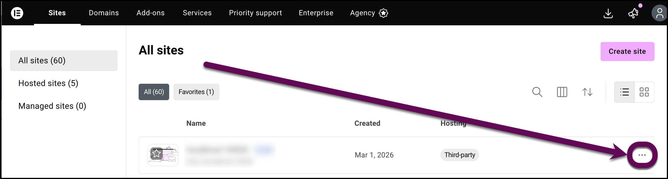
Task: Select the Favorites (1) filter
Action: tap(196, 92)
